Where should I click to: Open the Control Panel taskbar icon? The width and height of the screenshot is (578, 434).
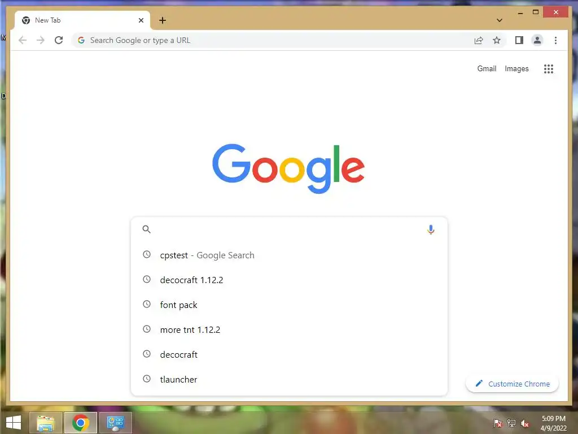tap(115, 423)
